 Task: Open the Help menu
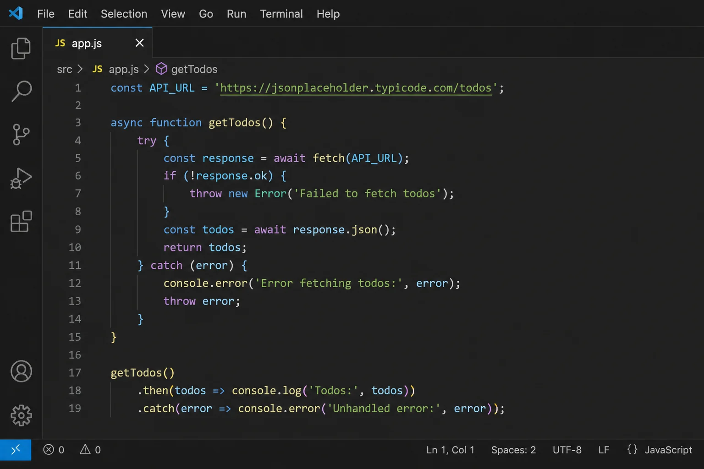[328, 14]
